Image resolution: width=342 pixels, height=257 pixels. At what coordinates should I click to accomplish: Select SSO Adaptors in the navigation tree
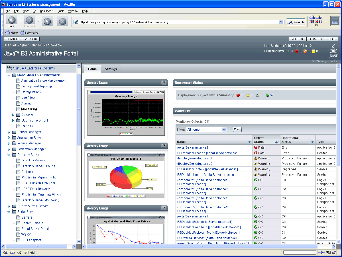(31, 240)
